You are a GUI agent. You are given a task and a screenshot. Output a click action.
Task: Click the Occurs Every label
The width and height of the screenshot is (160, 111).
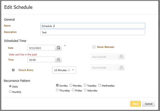point(26,70)
